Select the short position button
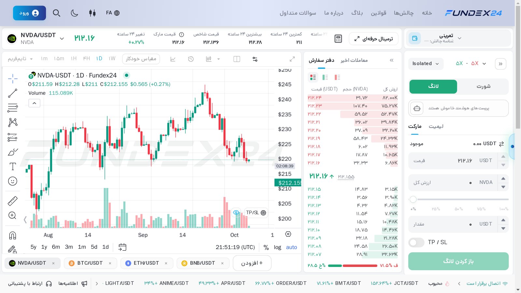521x293 pixels. pyautogui.click(x=483, y=86)
